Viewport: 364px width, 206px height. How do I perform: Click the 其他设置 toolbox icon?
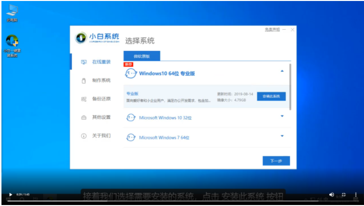83,118
